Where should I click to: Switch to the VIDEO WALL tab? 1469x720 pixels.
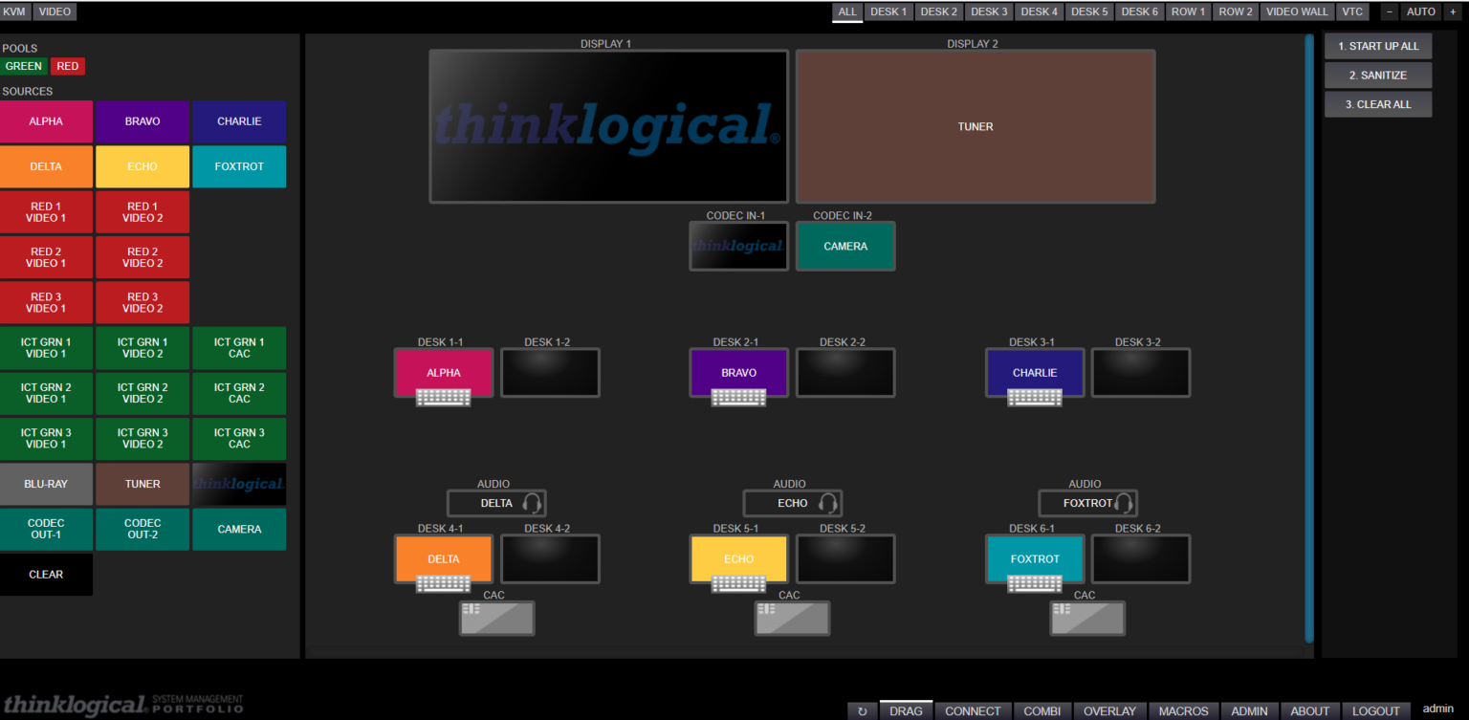[x=1297, y=11]
